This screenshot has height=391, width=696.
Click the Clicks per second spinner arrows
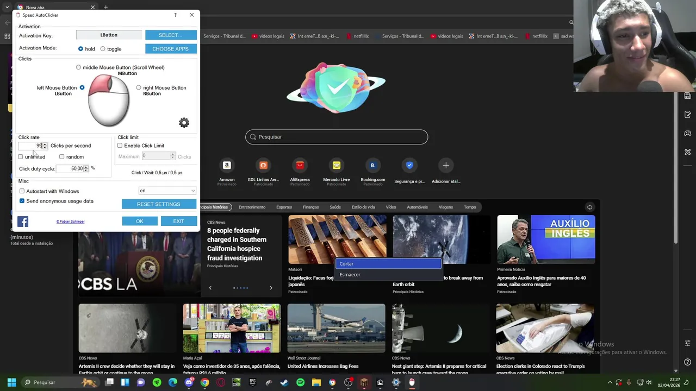[x=45, y=146]
